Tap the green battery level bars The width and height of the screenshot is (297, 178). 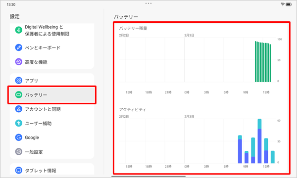pos(263,62)
